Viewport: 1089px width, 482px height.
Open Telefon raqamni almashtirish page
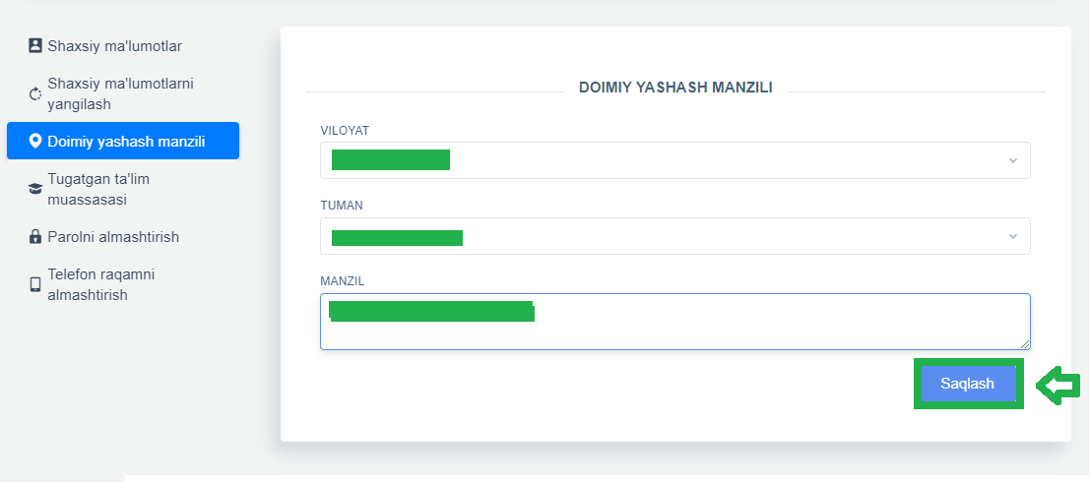click(x=101, y=284)
